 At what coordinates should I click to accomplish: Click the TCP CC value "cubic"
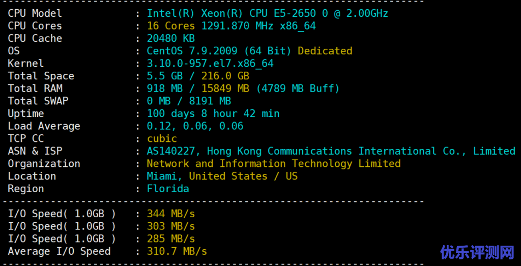click(162, 139)
